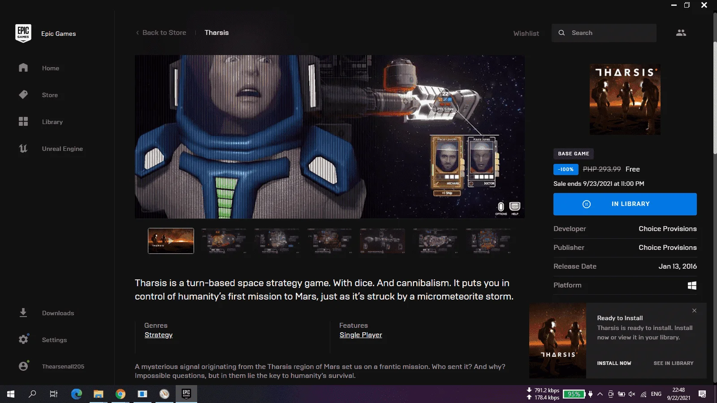
Task: Open the Thearsenal205 account profile
Action: [63, 366]
